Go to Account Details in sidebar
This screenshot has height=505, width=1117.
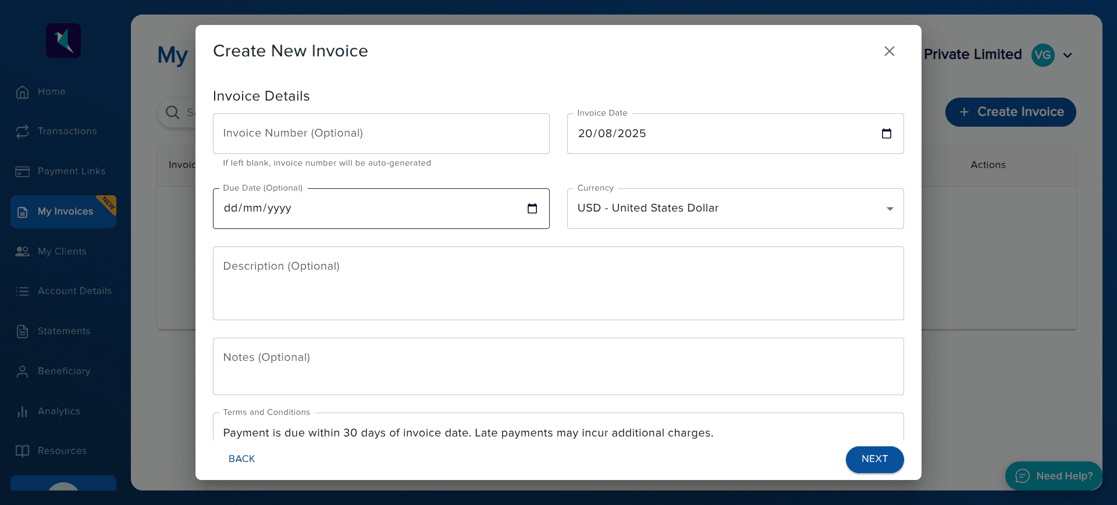point(74,291)
